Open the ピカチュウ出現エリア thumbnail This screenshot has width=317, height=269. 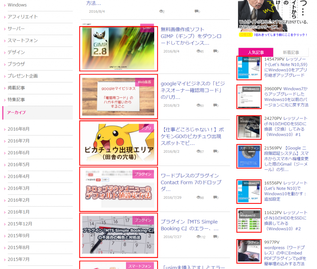click(x=118, y=143)
